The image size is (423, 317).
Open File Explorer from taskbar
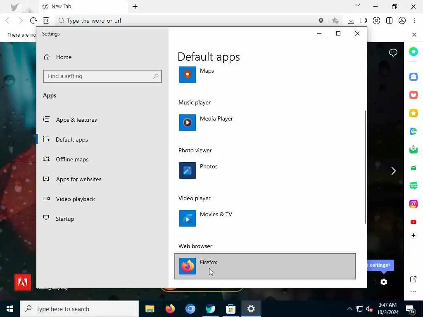click(x=150, y=309)
